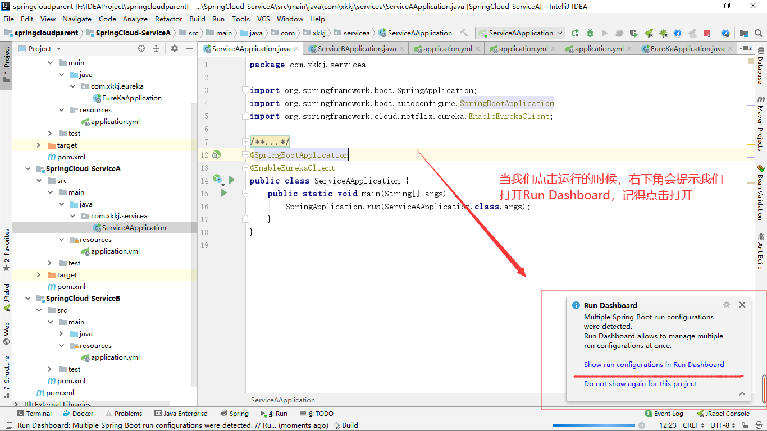
Task: Open the Bean Validation side panel
Action: (760, 192)
